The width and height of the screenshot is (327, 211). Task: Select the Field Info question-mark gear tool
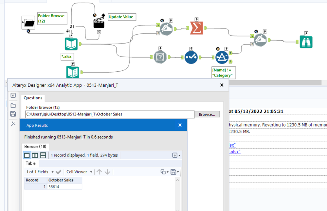click(x=160, y=57)
